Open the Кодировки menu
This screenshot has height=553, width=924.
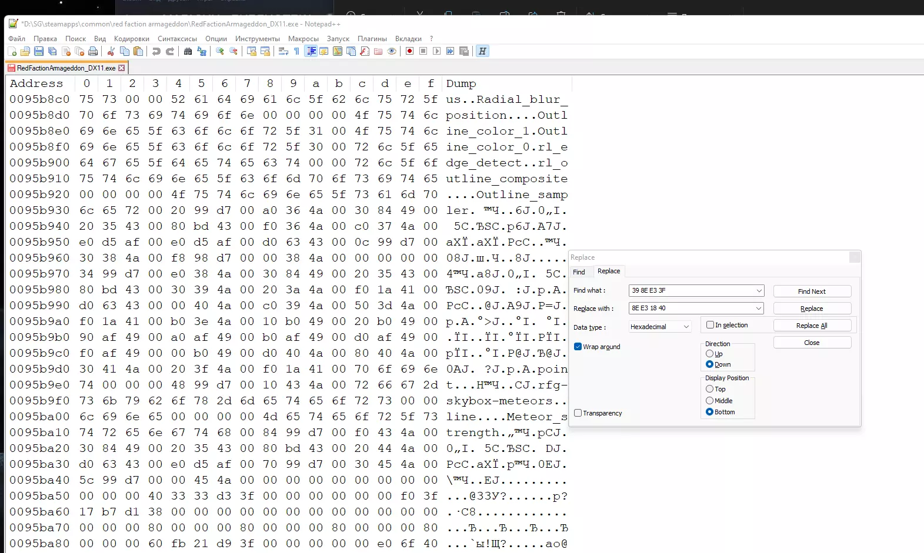pos(132,39)
